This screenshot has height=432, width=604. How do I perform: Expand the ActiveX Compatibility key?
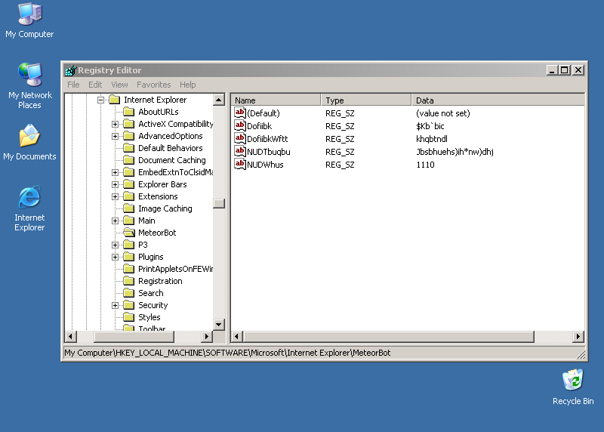[x=115, y=124]
